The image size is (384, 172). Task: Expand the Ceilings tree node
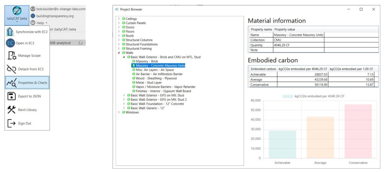click(x=119, y=19)
